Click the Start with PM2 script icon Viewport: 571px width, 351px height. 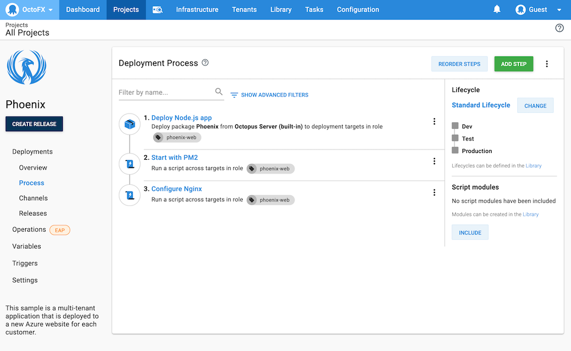(x=130, y=164)
